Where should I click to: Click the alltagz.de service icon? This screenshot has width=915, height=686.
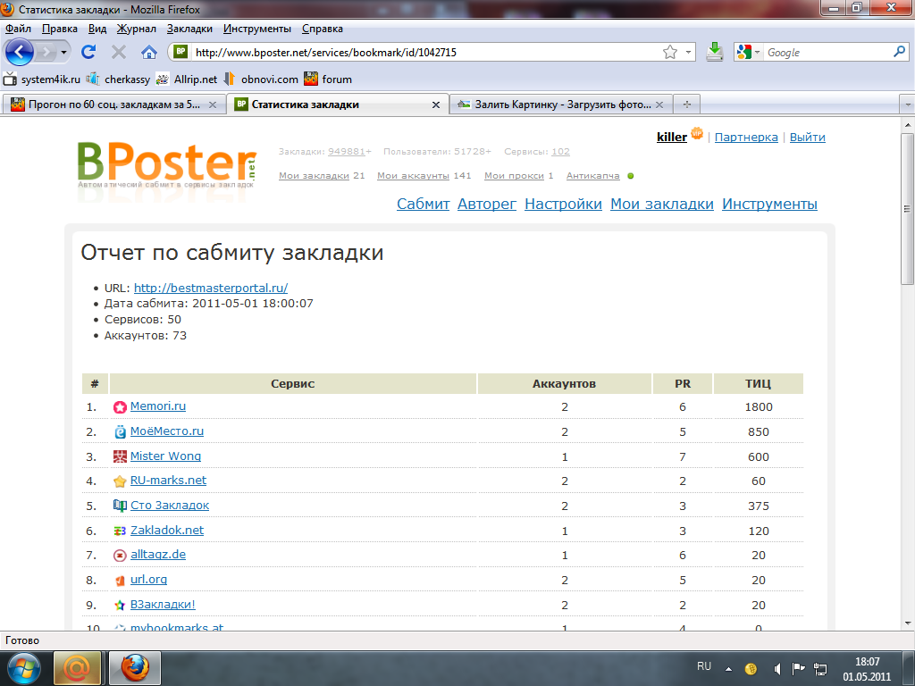[x=120, y=556]
